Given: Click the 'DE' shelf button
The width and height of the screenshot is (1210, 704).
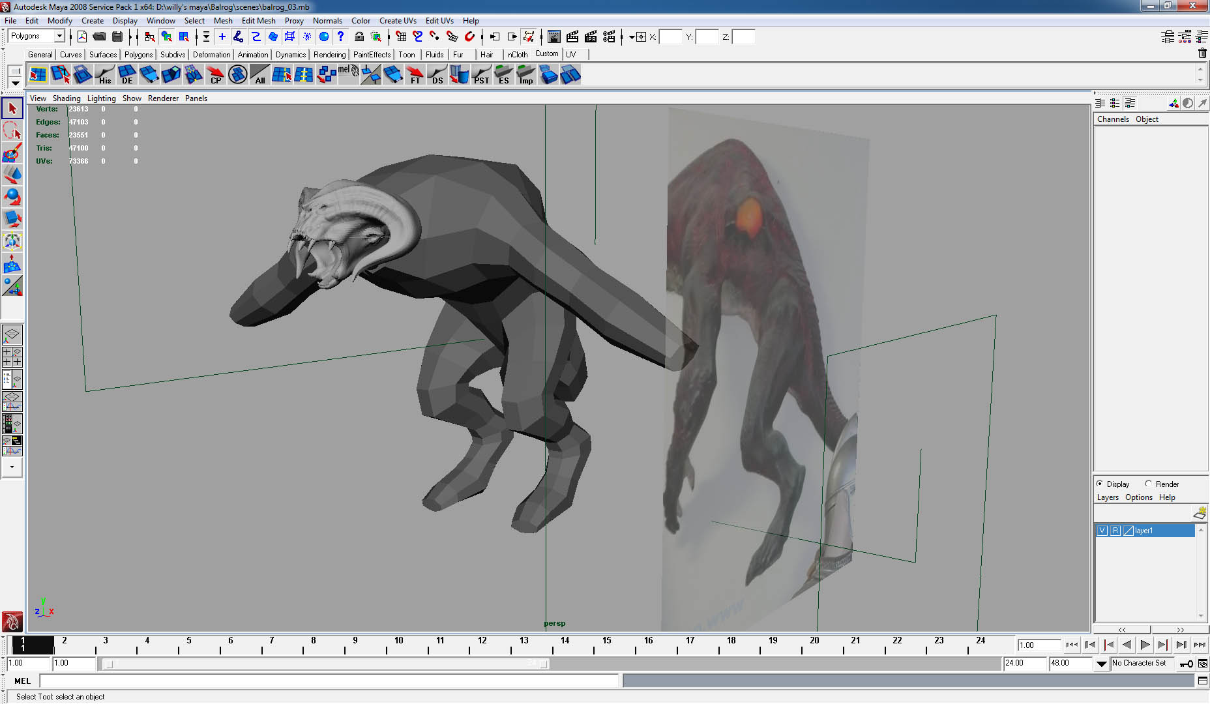Looking at the screenshot, I should [126, 74].
